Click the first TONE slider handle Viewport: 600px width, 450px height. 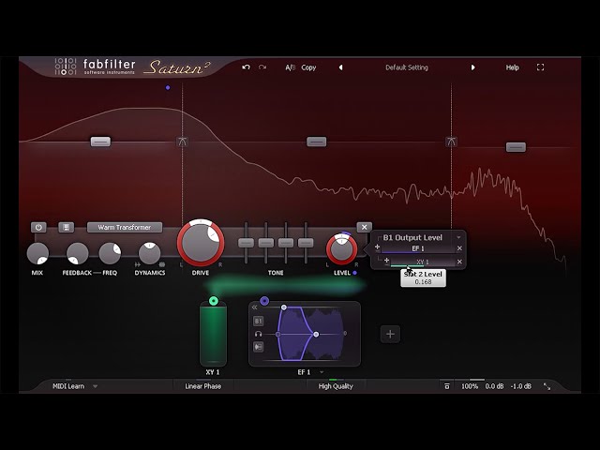[x=246, y=243]
